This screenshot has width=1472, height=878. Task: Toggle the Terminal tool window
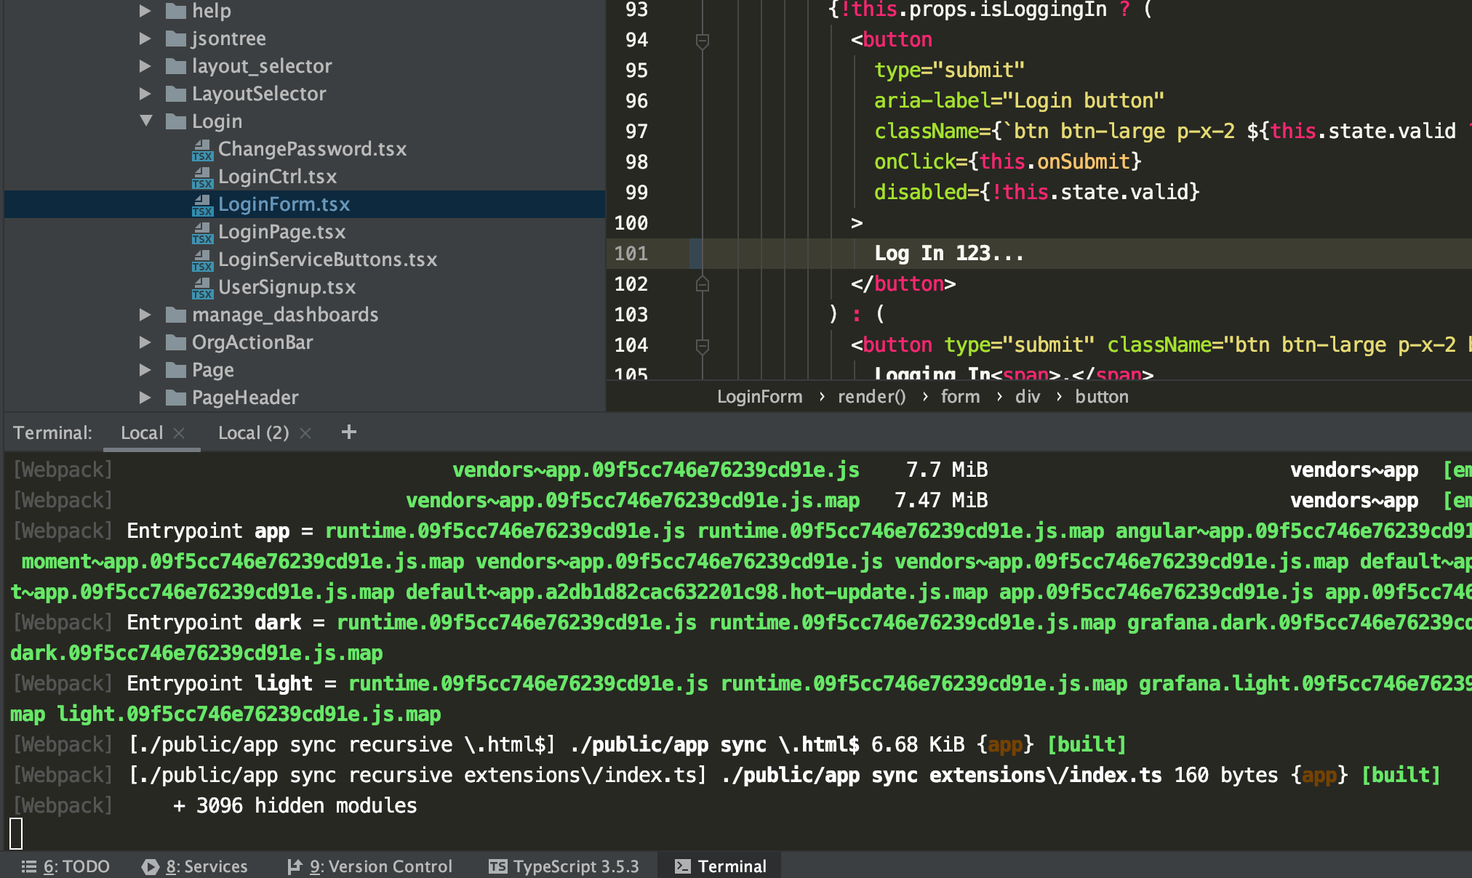[720, 866]
